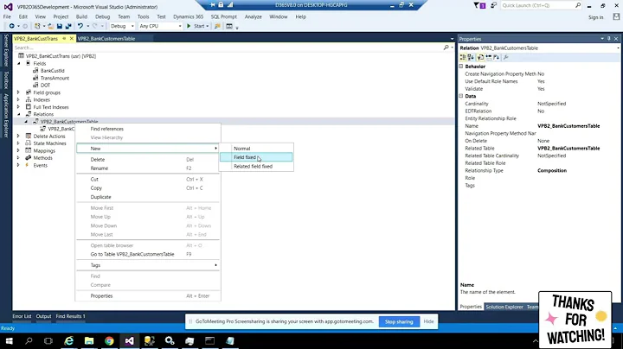
Task: Click the Windows Start button
Action: click(9, 340)
